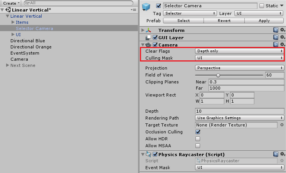
Task: Click the prefab Revert button
Action: tap(224, 20)
